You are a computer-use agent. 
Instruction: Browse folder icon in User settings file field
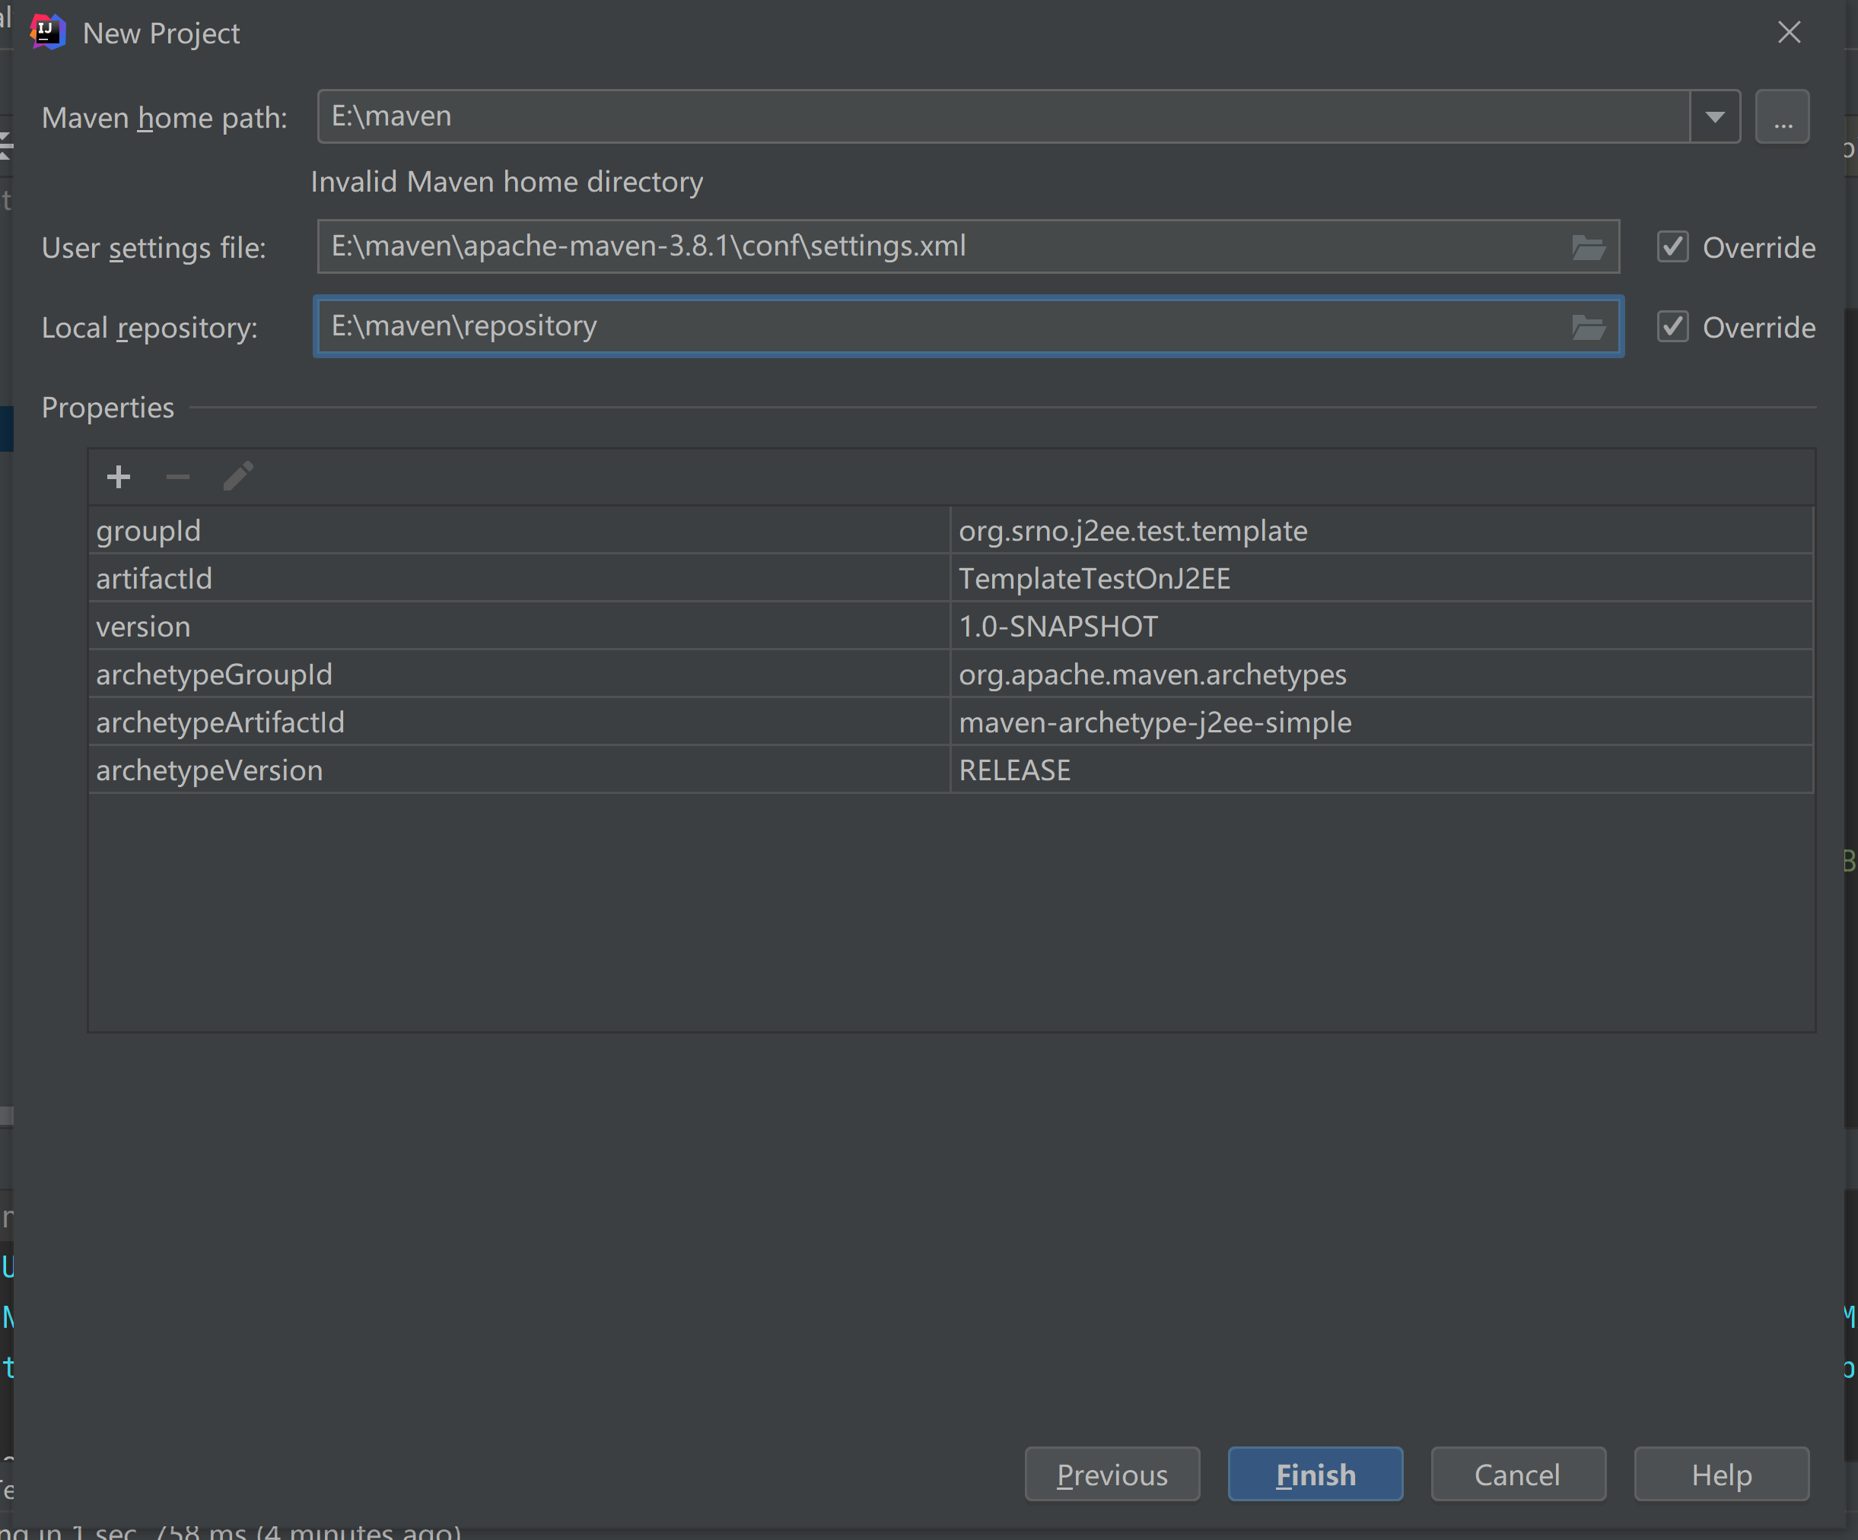tap(1588, 248)
